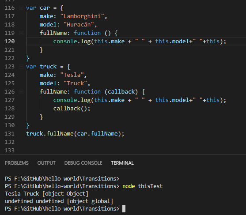Show the DEBUG CONSOLE tab

pyautogui.click(x=83, y=163)
